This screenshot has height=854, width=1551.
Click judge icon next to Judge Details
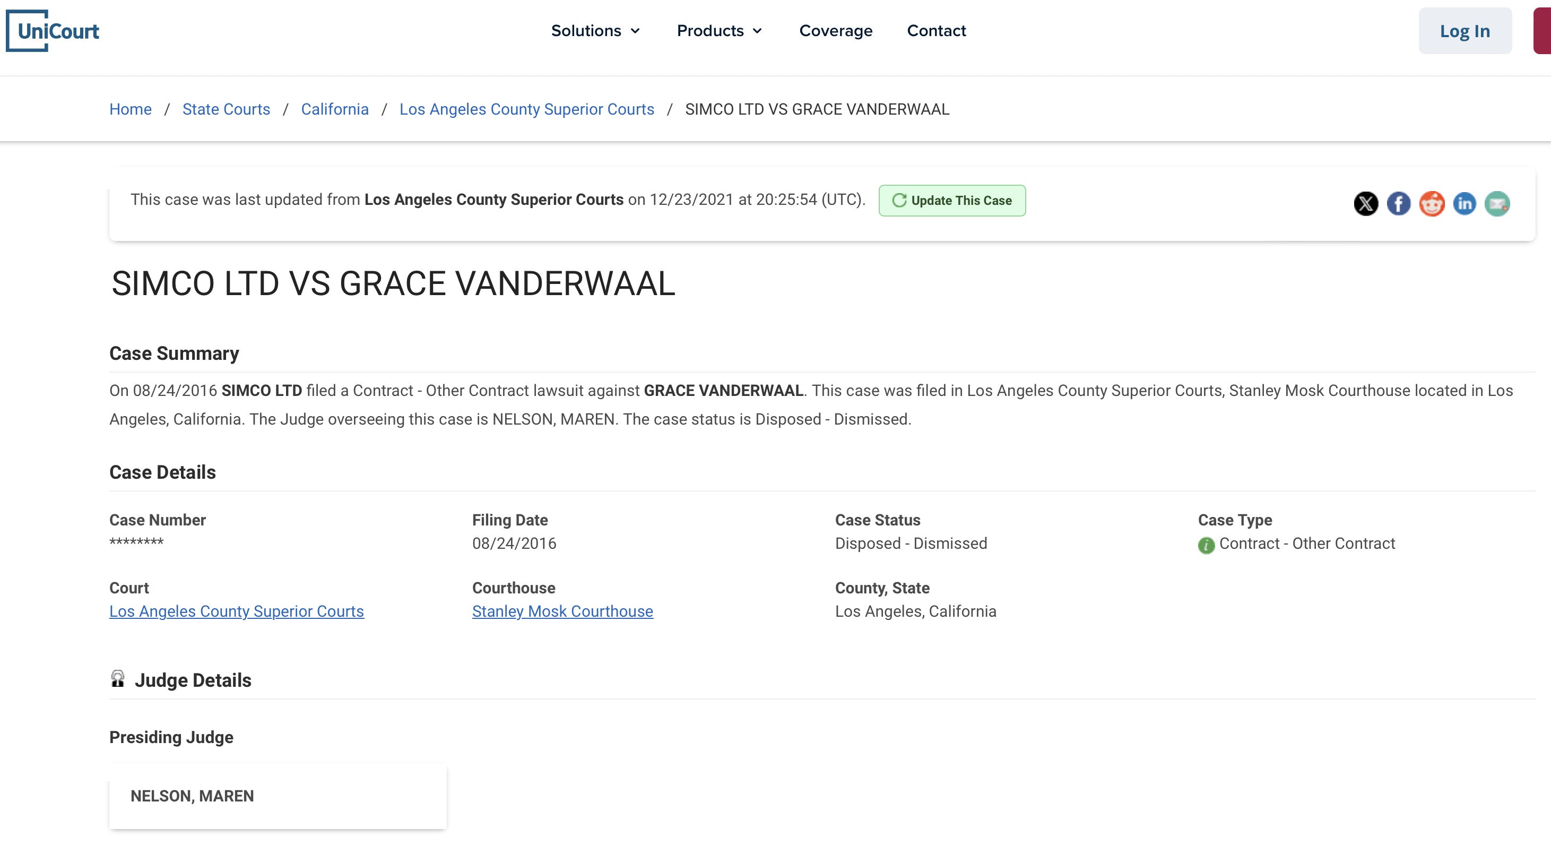118,679
